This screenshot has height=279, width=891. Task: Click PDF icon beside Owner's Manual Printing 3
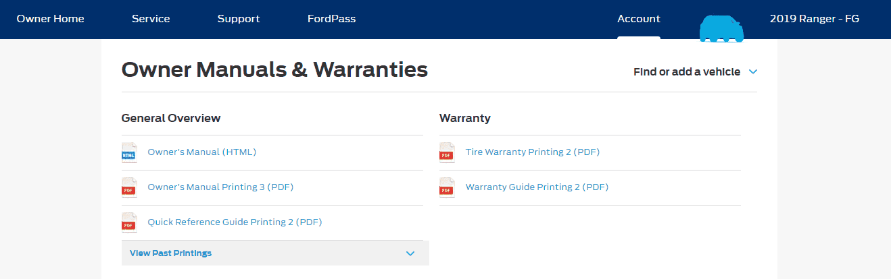[x=129, y=188]
